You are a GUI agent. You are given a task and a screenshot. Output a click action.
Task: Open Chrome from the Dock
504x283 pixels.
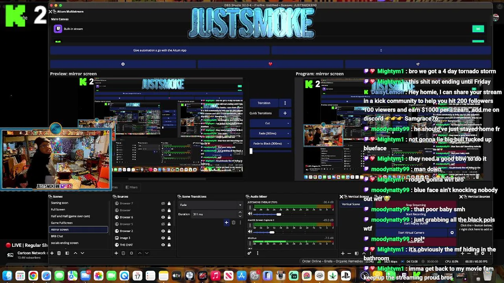pyautogui.click(x=33, y=276)
